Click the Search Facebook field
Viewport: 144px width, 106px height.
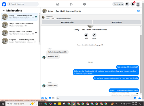[23, 4]
